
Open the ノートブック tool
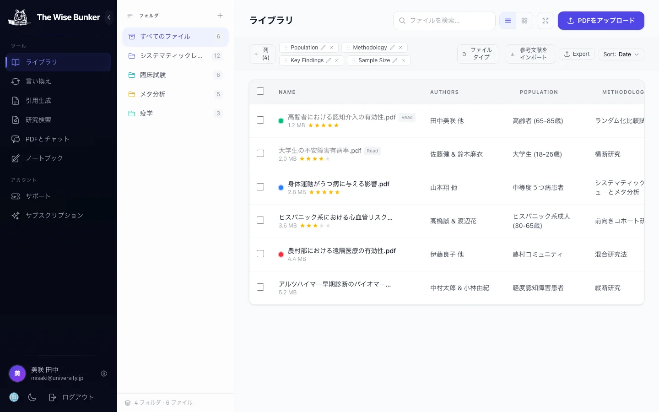(44, 158)
